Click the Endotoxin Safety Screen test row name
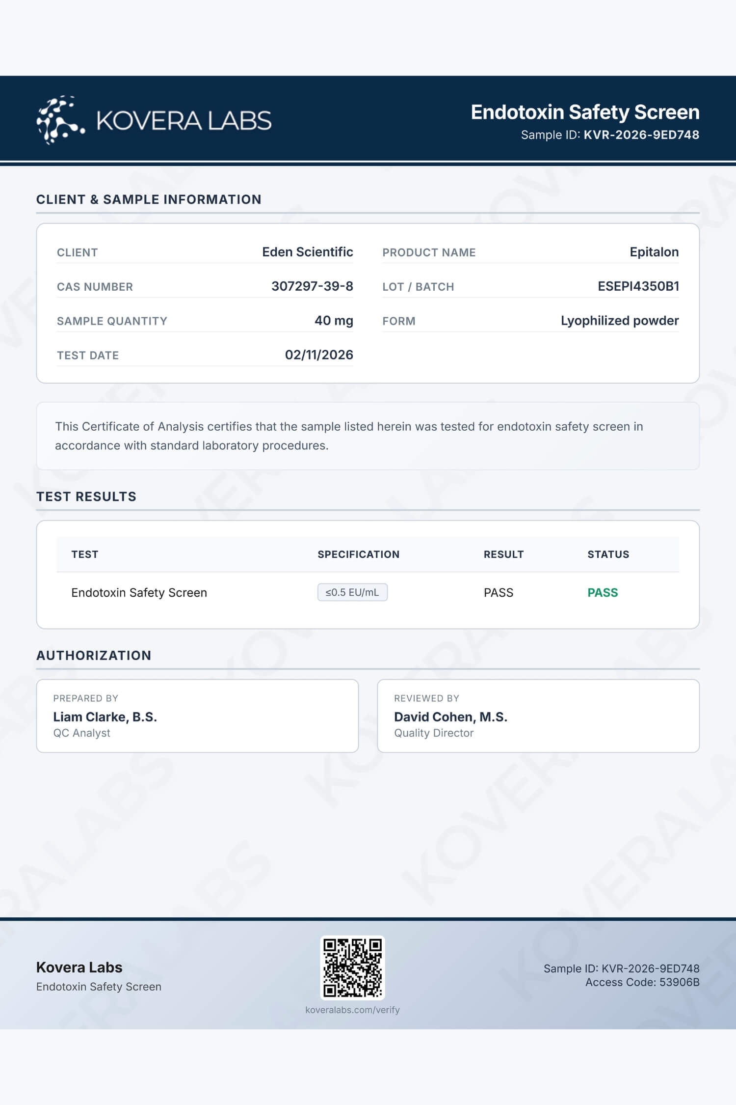736x1105 pixels. click(139, 593)
